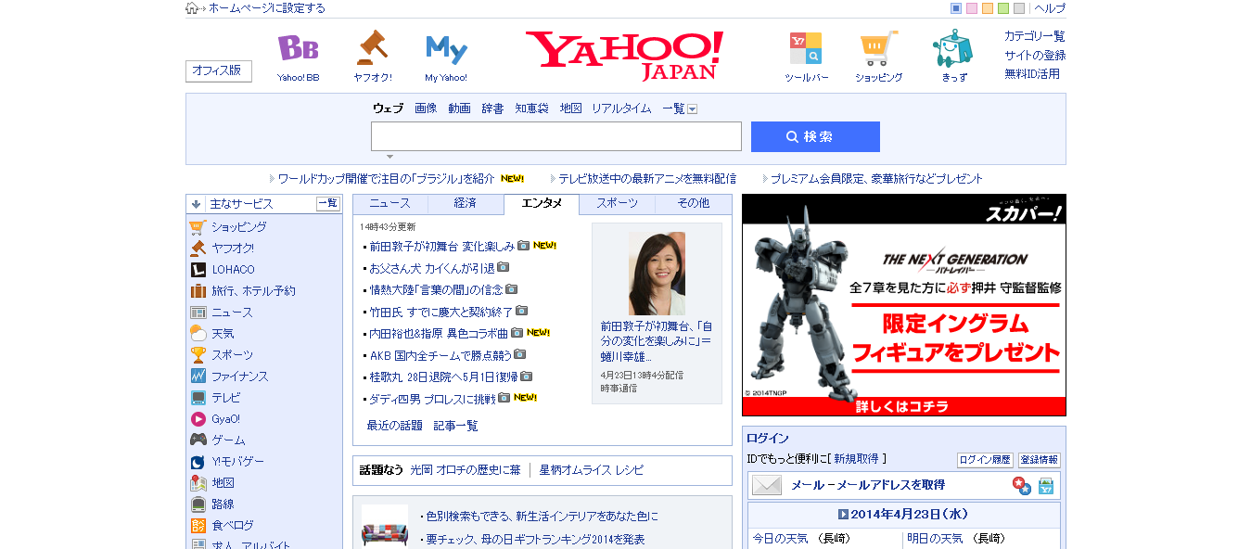Screen dimensions: 1251x549
Task: Open the Toolbar (ツールバー) icon
Action: [x=806, y=48]
